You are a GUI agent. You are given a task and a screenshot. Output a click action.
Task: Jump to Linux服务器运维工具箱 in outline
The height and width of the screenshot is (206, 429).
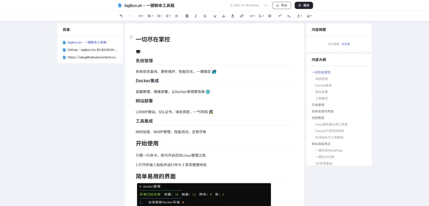[x=331, y=124]
